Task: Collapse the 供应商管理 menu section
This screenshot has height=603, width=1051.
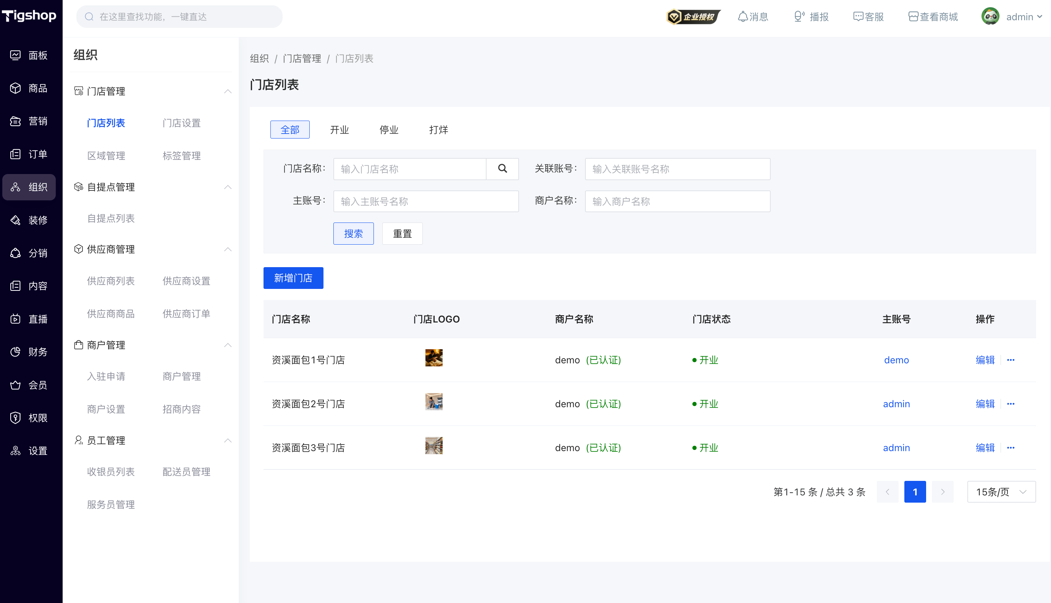Action: [228, 249]
